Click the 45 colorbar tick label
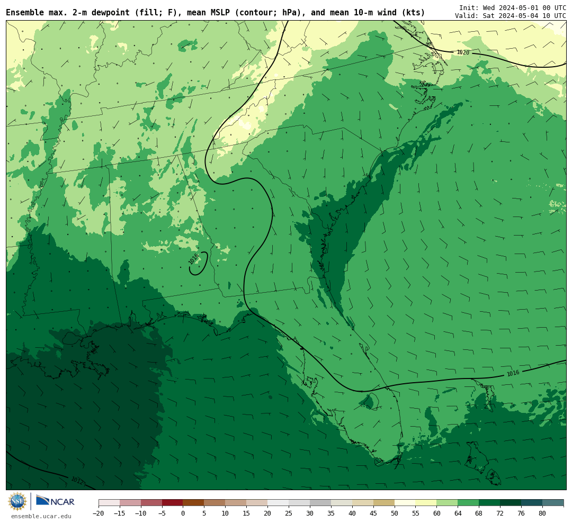The width and height of the screenshot is (572, 523). (373, 513)
